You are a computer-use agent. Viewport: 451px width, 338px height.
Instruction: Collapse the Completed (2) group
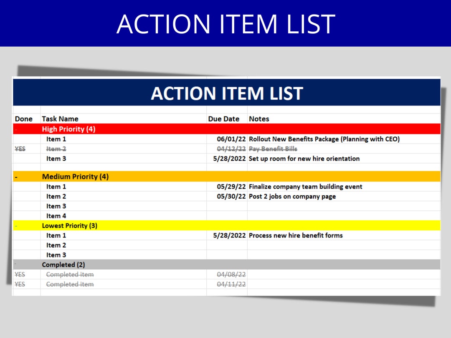[16, 264]
